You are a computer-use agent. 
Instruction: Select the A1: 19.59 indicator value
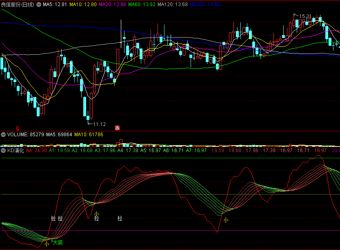59,150
